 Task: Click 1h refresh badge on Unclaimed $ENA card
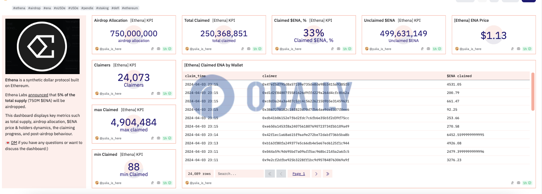point(437,49)
